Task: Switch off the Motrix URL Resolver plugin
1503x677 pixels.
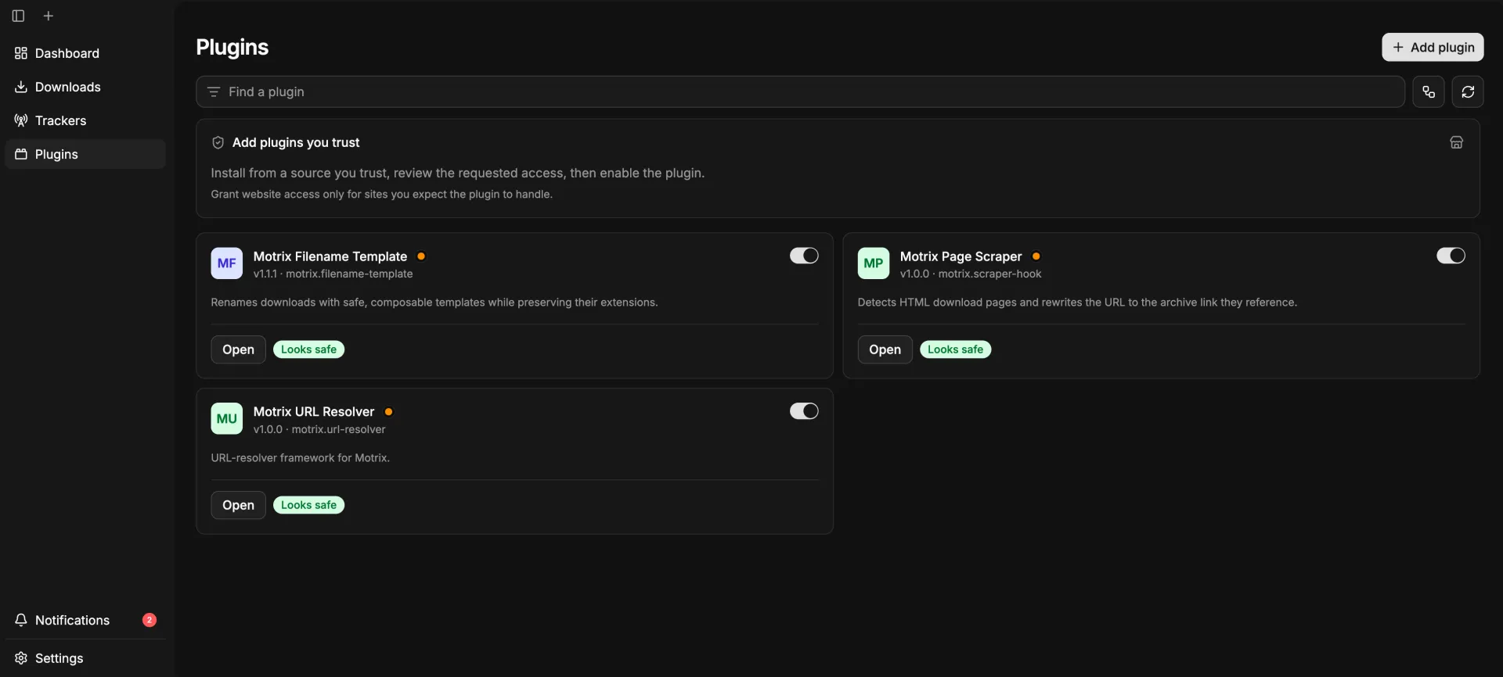Action: point(804,411)
